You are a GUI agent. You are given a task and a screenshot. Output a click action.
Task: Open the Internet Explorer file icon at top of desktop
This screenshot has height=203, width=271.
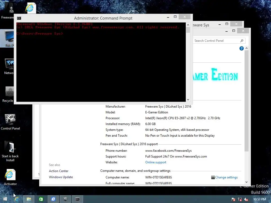(x=30, y=8)
